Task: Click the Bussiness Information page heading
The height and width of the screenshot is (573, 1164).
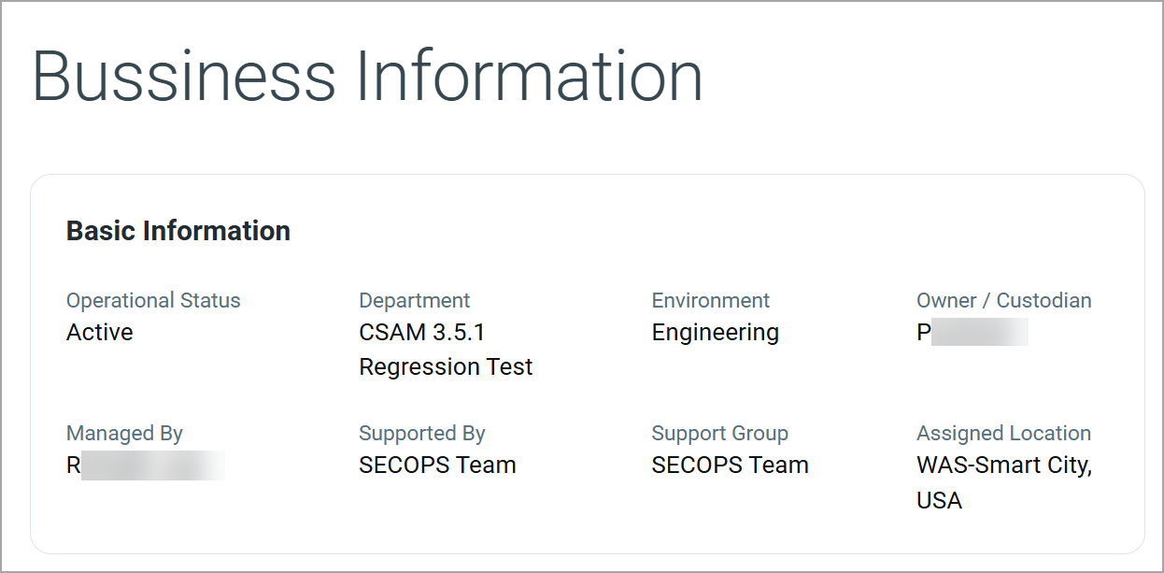Action: 367,76
